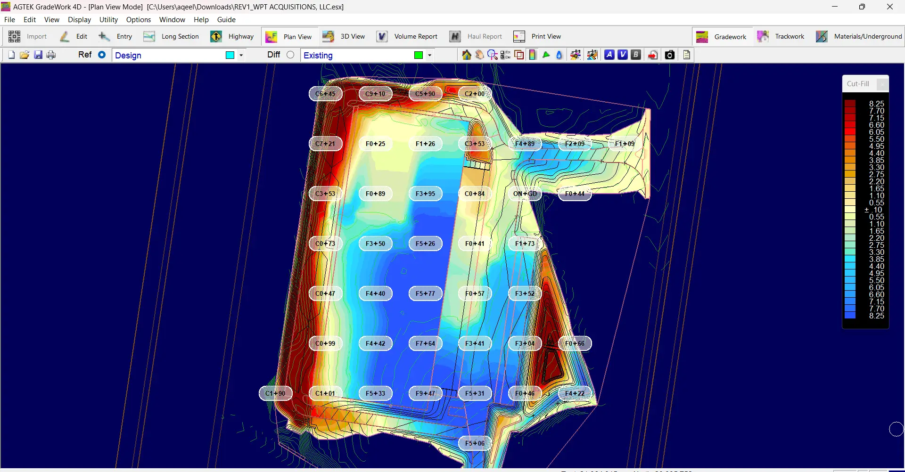
Task: Click the camera snapshot icon
Action: tap(669, 55)
